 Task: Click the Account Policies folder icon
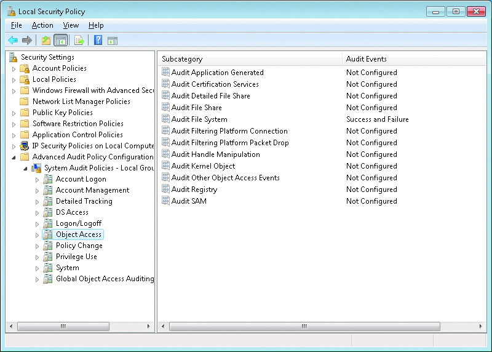point(25,68)
